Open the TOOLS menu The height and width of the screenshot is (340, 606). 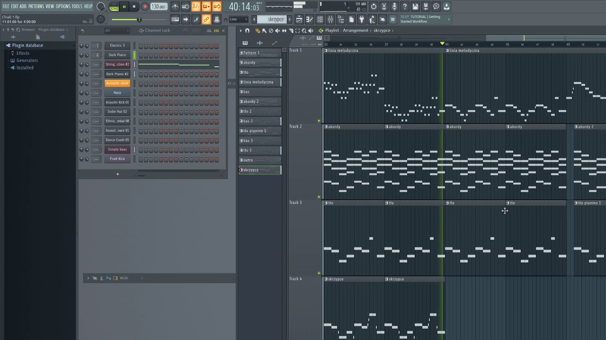click(x=77, y=7)
